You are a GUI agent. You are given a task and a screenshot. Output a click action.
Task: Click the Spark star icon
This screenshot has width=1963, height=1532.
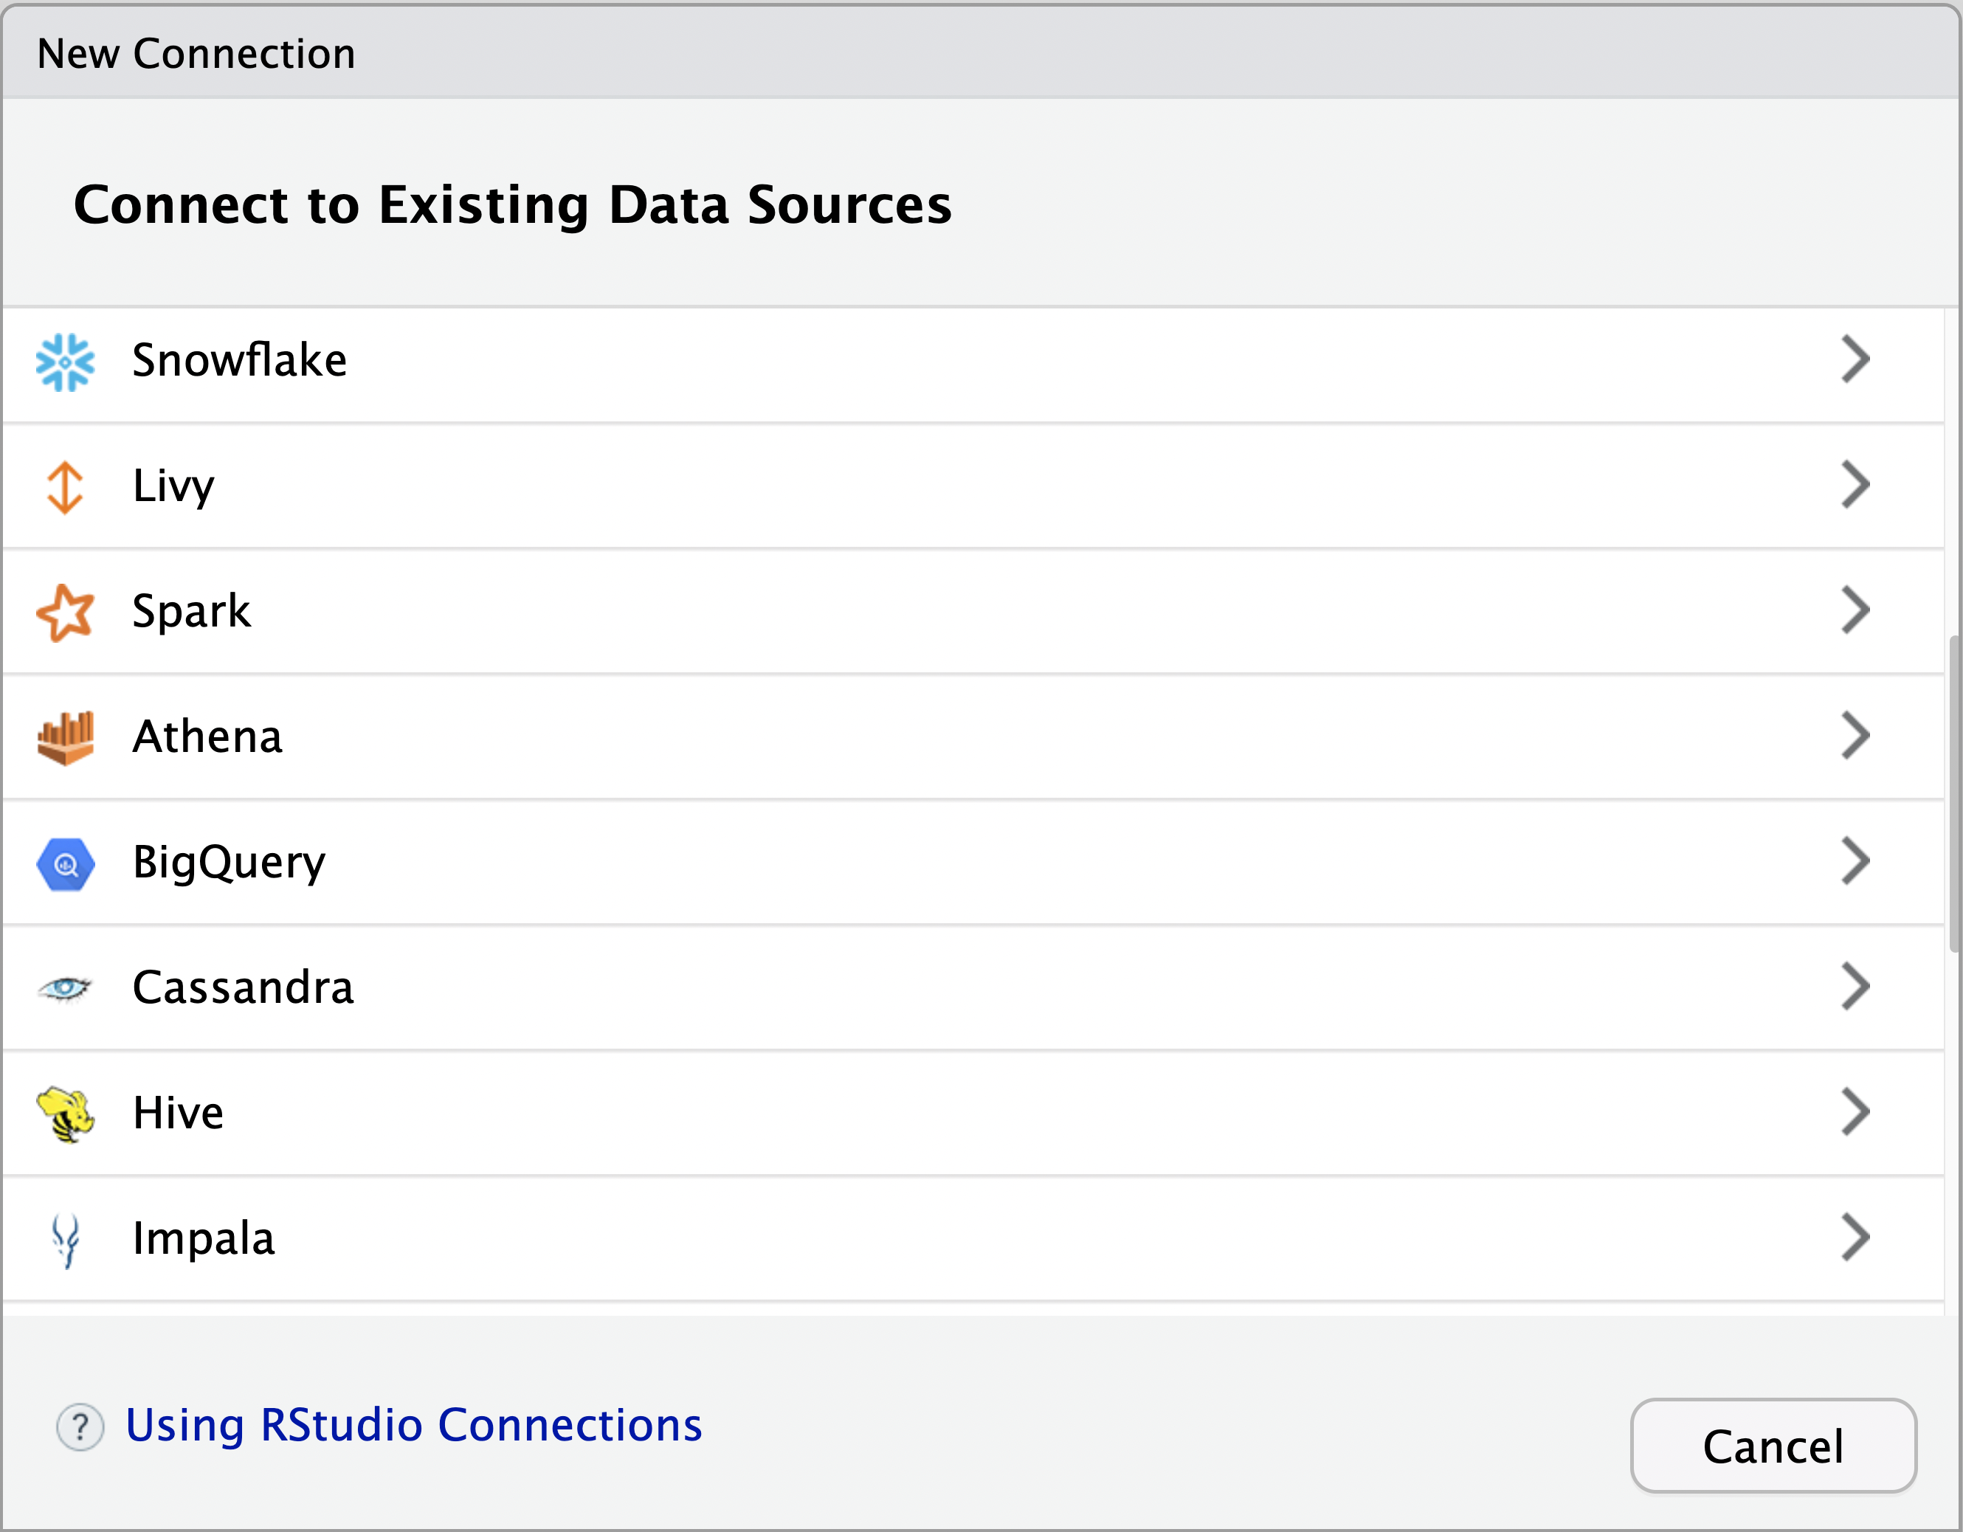click(65, 613)
